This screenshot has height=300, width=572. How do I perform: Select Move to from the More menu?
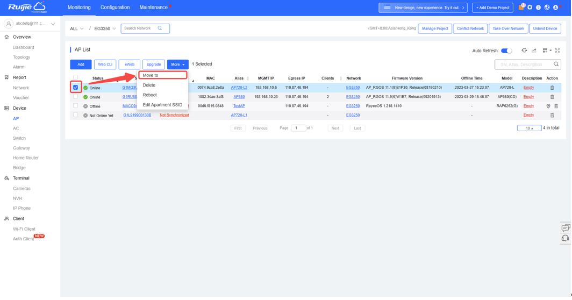(151, 76)
